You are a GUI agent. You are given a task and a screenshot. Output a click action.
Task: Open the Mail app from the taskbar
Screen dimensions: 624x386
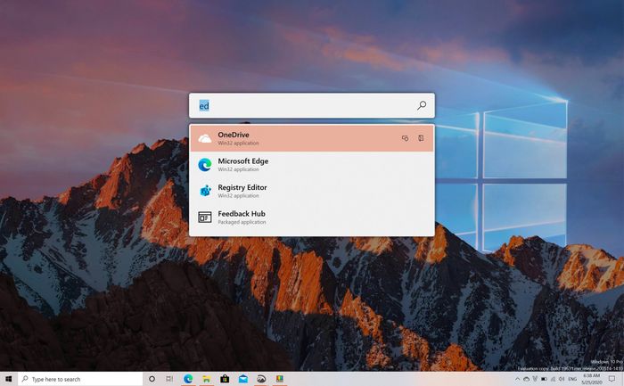pos(243,379)
